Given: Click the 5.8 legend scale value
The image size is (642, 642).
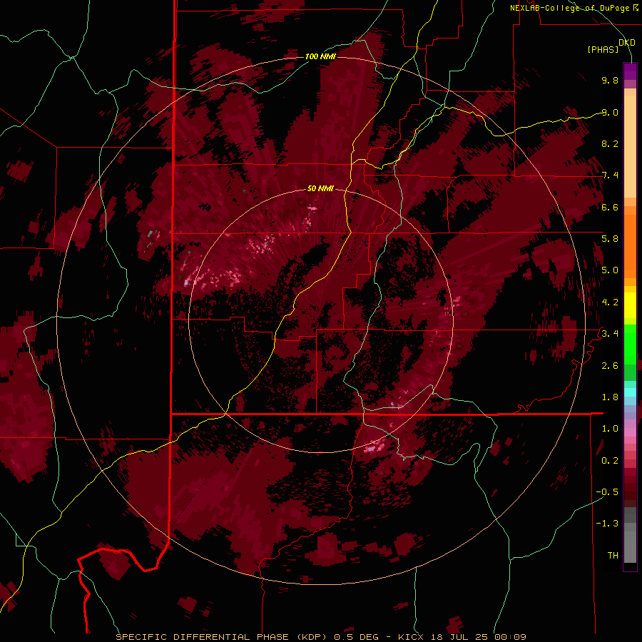Looking at the screenshot, I should pyautogui.click(x=610, y=239).
